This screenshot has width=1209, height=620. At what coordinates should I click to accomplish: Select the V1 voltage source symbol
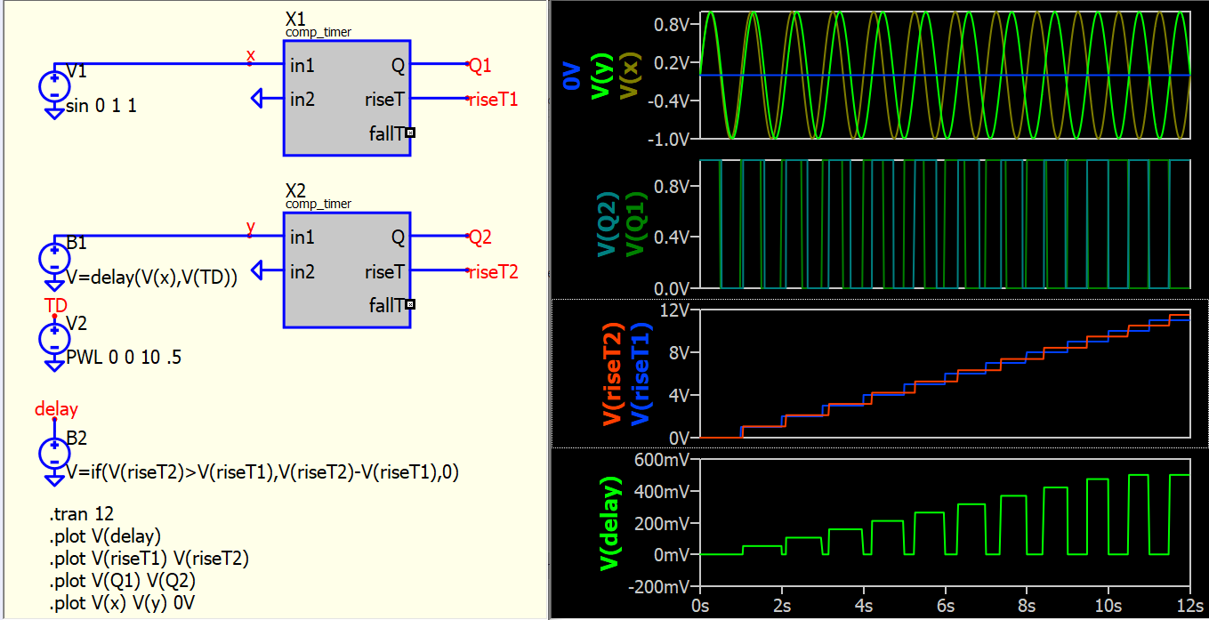tap(54, 86)
